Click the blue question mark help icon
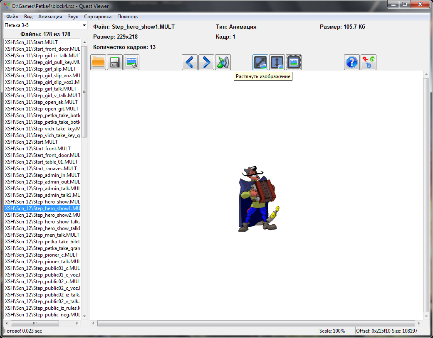This screenshot has width=433, height=338. click(x=352, y=62)
